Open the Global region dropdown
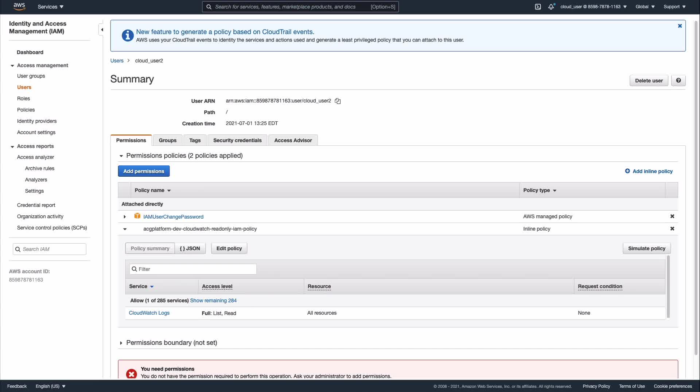This screenshot has height=392, width=700. click(645, 7)
